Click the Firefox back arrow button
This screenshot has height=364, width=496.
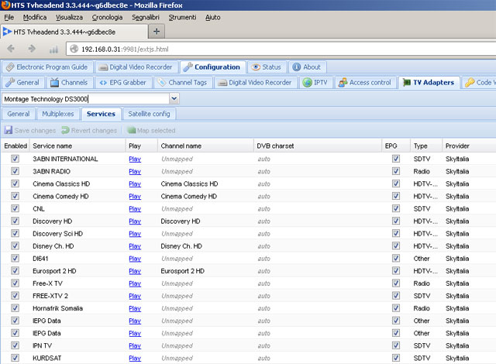point(11,49)
